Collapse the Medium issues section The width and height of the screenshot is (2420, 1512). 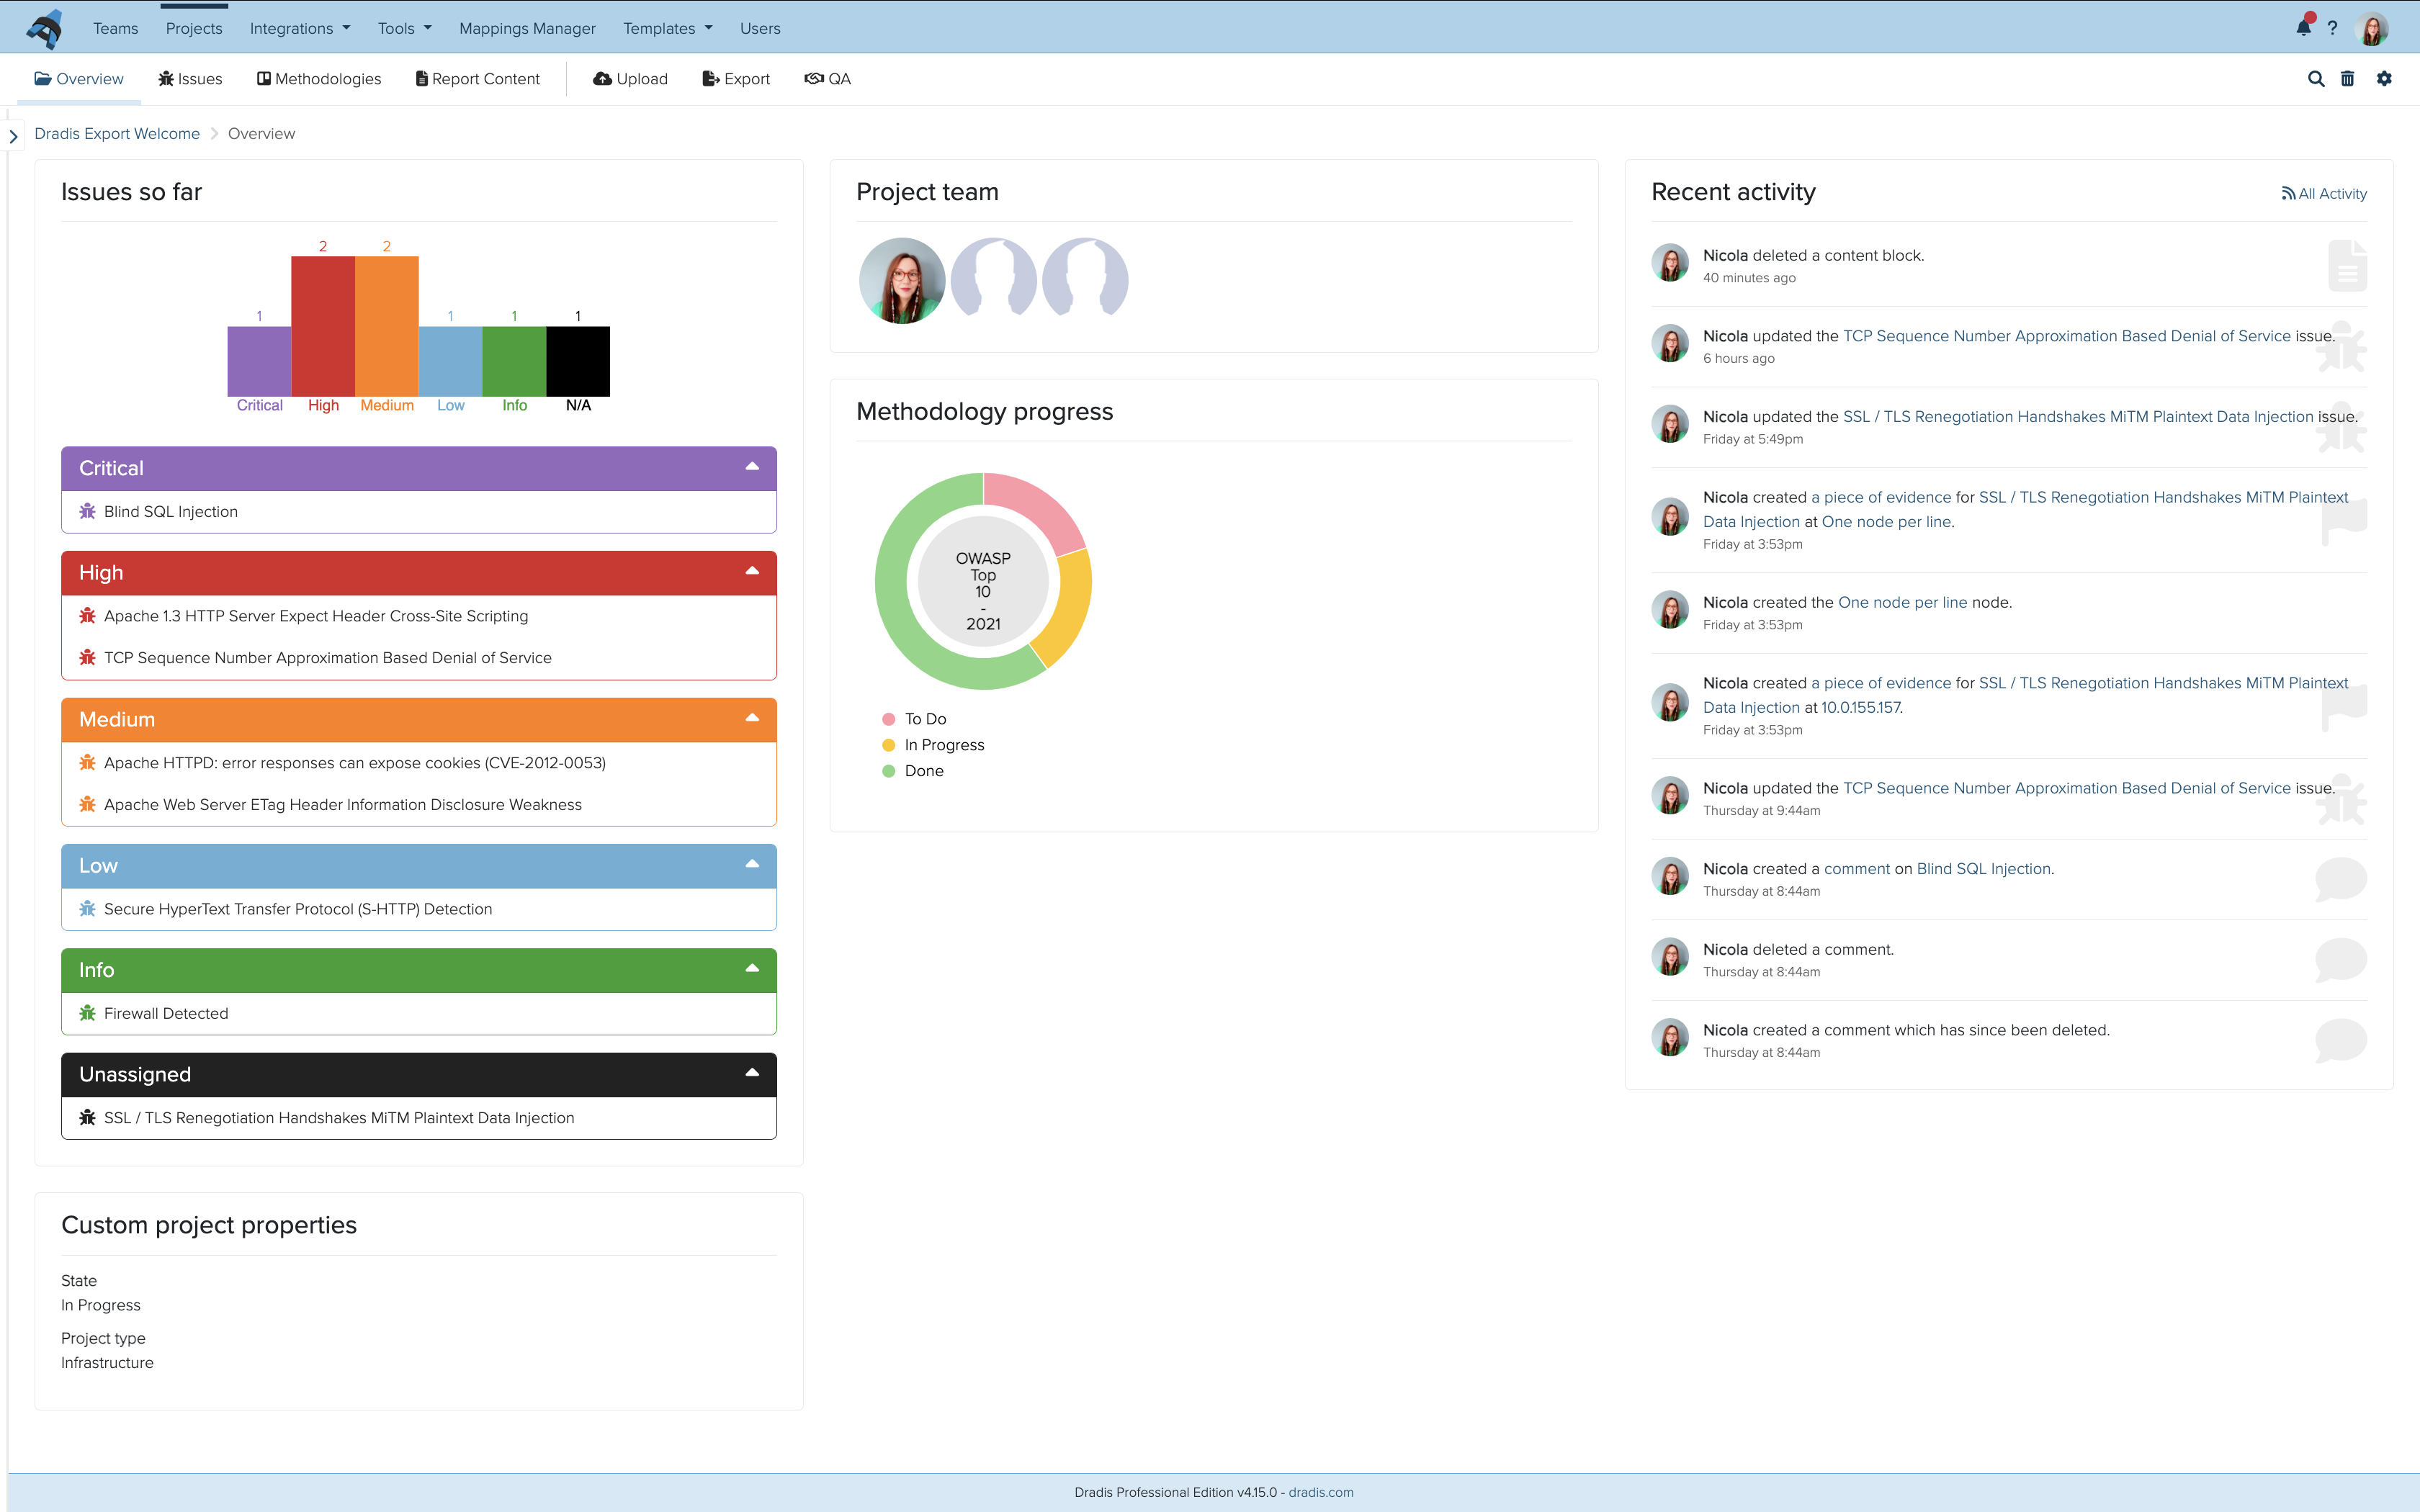[752, 718]
